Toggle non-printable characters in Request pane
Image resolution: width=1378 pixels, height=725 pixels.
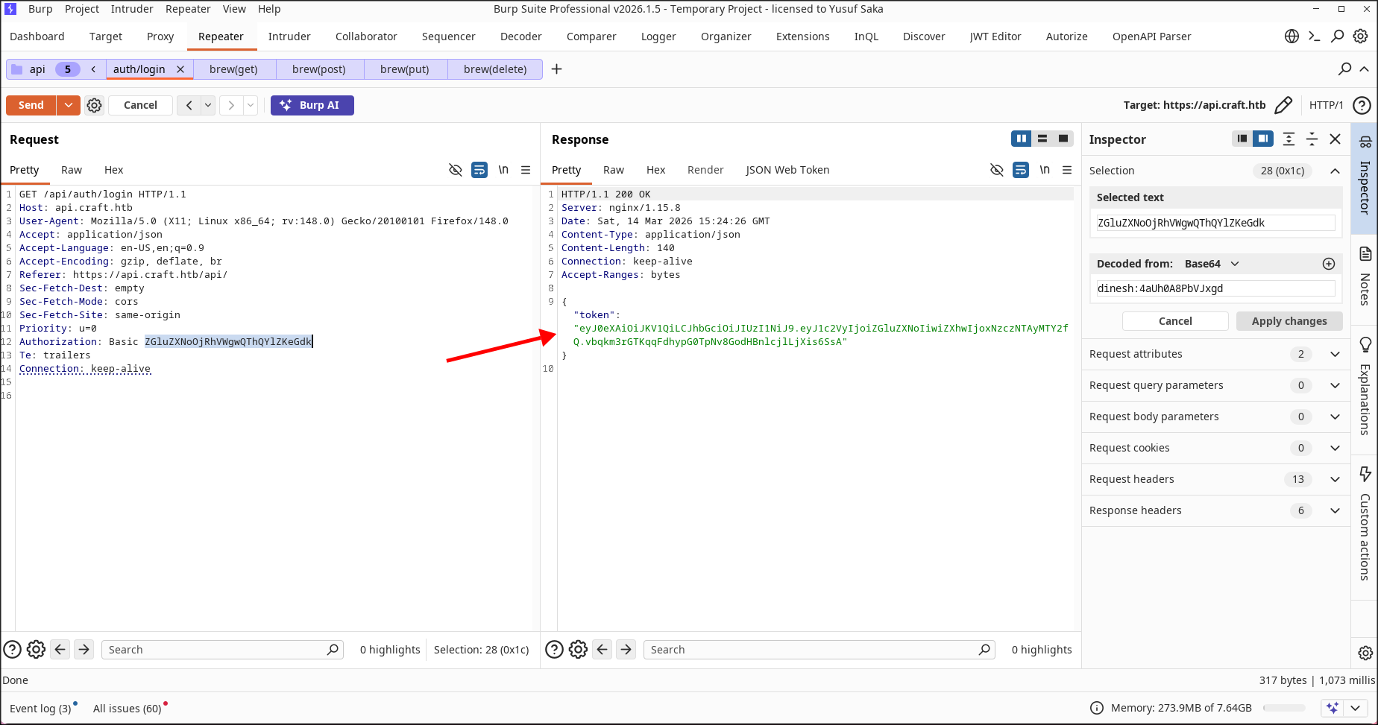pyautogui.click(x=456, y=170)
